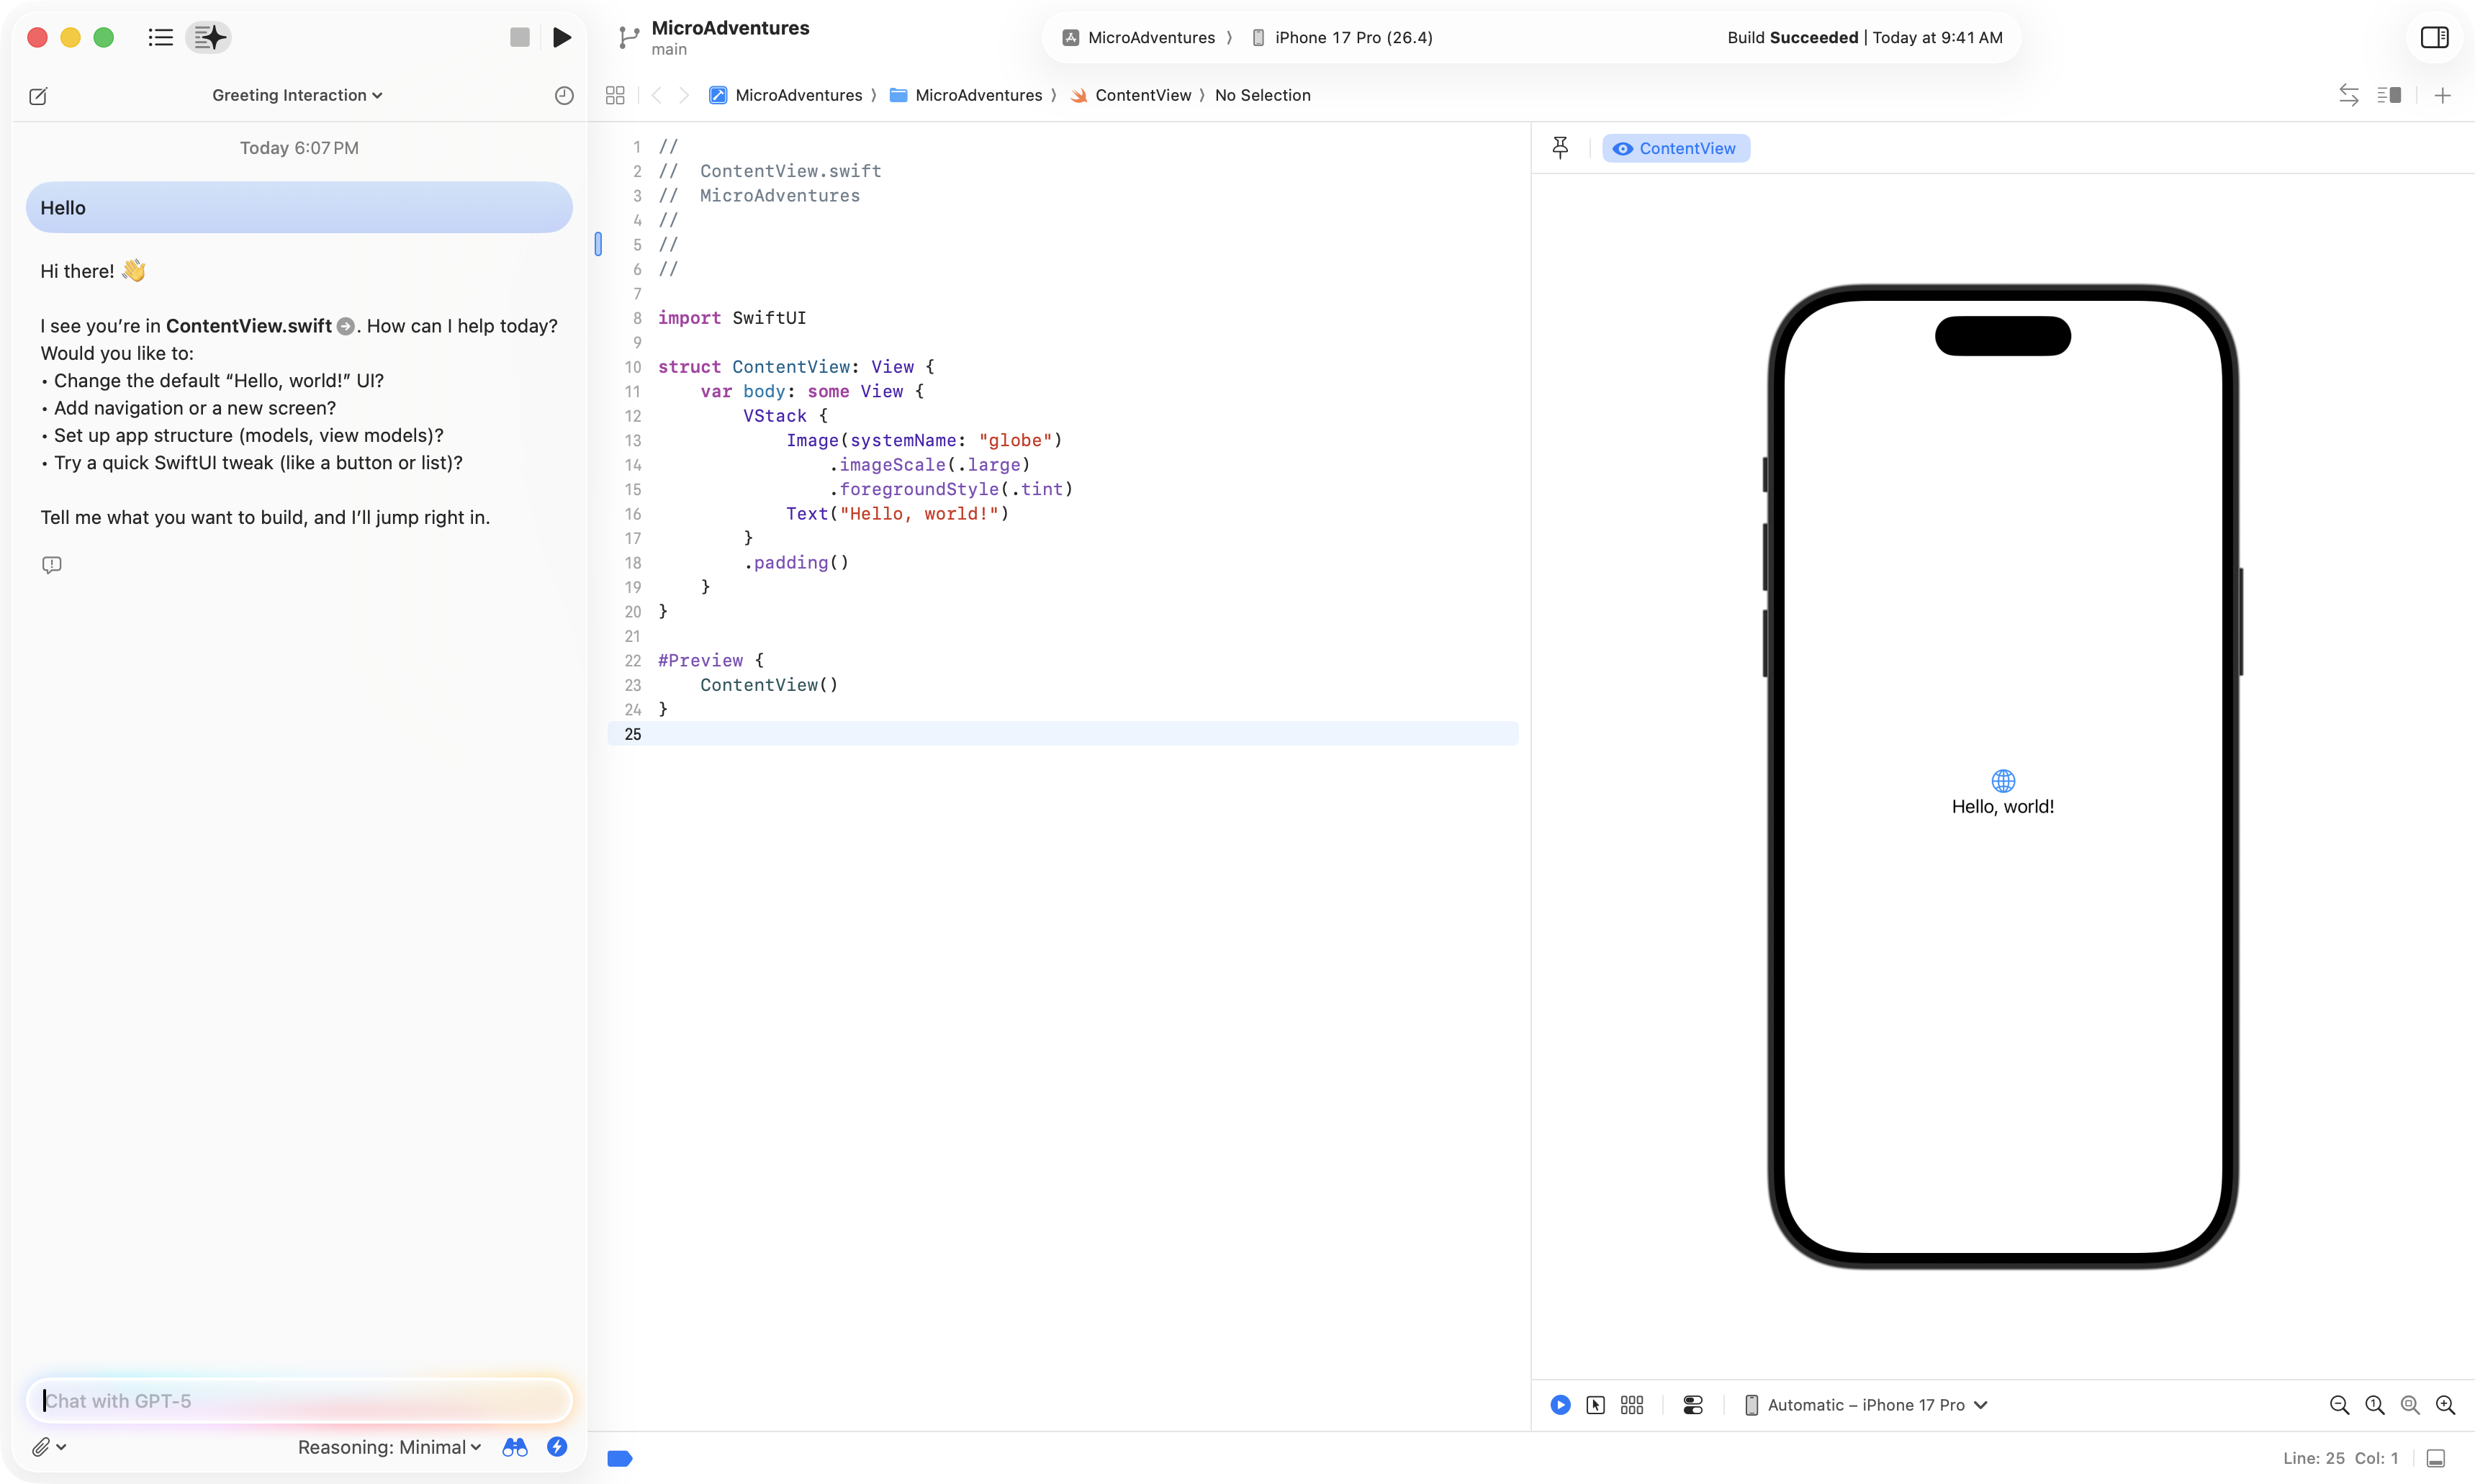Pin the preview canvas

coord(1560,148)
